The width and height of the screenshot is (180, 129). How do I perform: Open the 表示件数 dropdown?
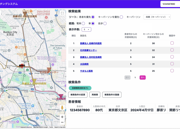(x=86, y=29)
